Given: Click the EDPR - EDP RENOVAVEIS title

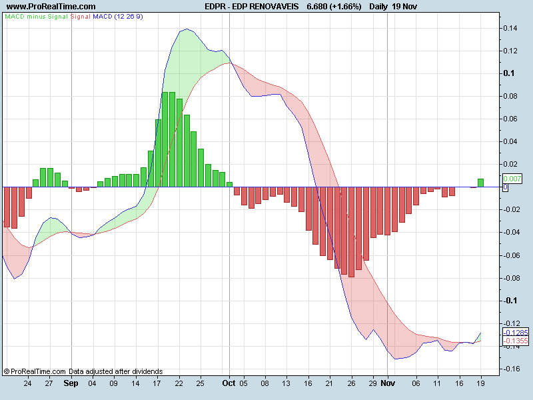Looking at the screenshot, I should click(252, 7).
